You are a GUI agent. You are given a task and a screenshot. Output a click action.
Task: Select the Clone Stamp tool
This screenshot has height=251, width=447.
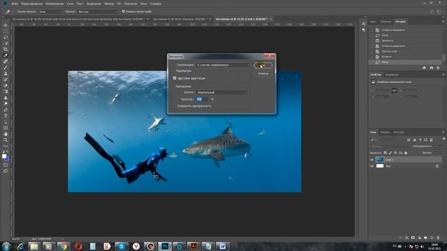6,73
